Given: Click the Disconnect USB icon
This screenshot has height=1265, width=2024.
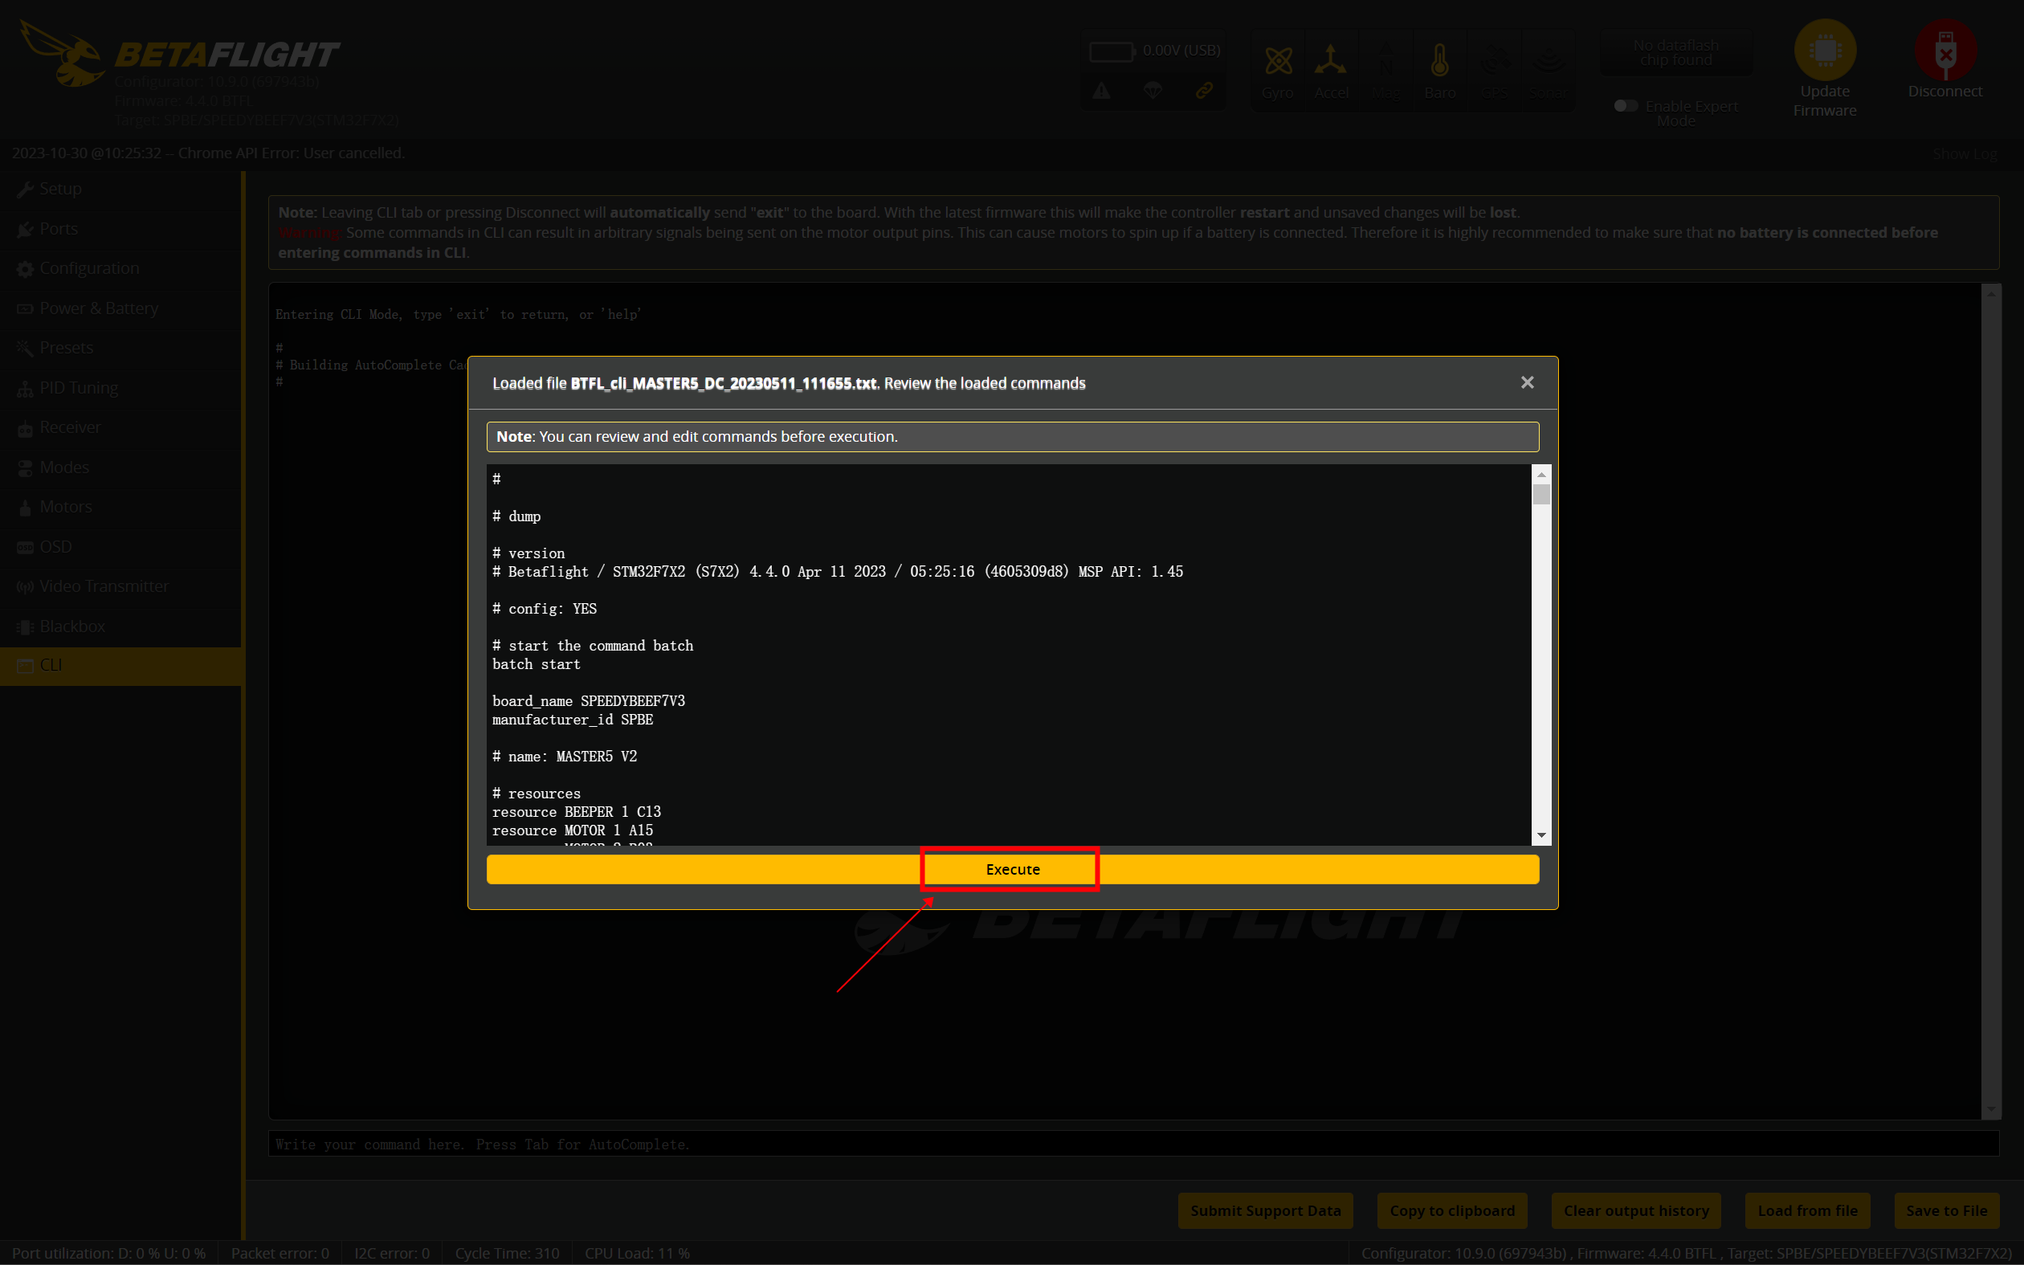Looking at the screenshot, I should (1945, 50).
